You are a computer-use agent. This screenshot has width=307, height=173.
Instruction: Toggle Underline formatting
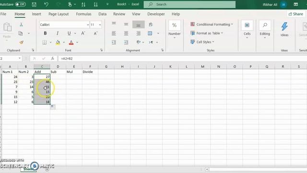69,33
